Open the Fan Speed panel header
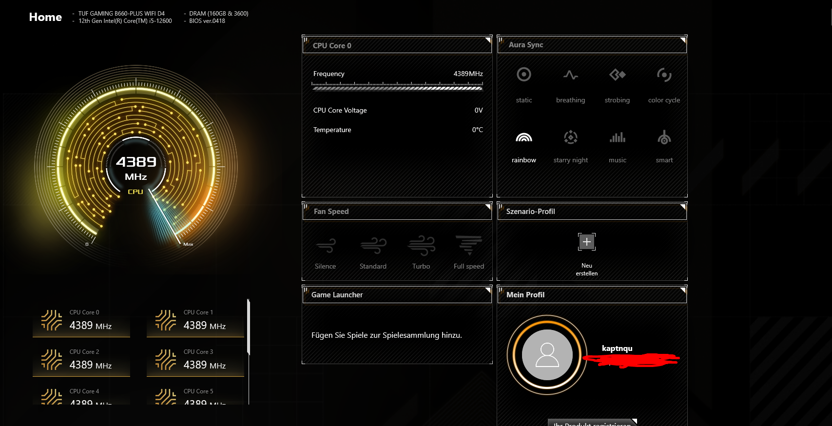The width and height of the screenshot is (832, 426). (397, 212)
